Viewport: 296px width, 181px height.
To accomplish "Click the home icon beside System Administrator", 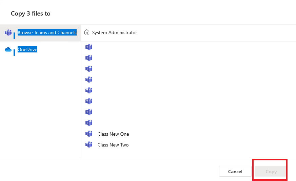I will click(87, 32).
